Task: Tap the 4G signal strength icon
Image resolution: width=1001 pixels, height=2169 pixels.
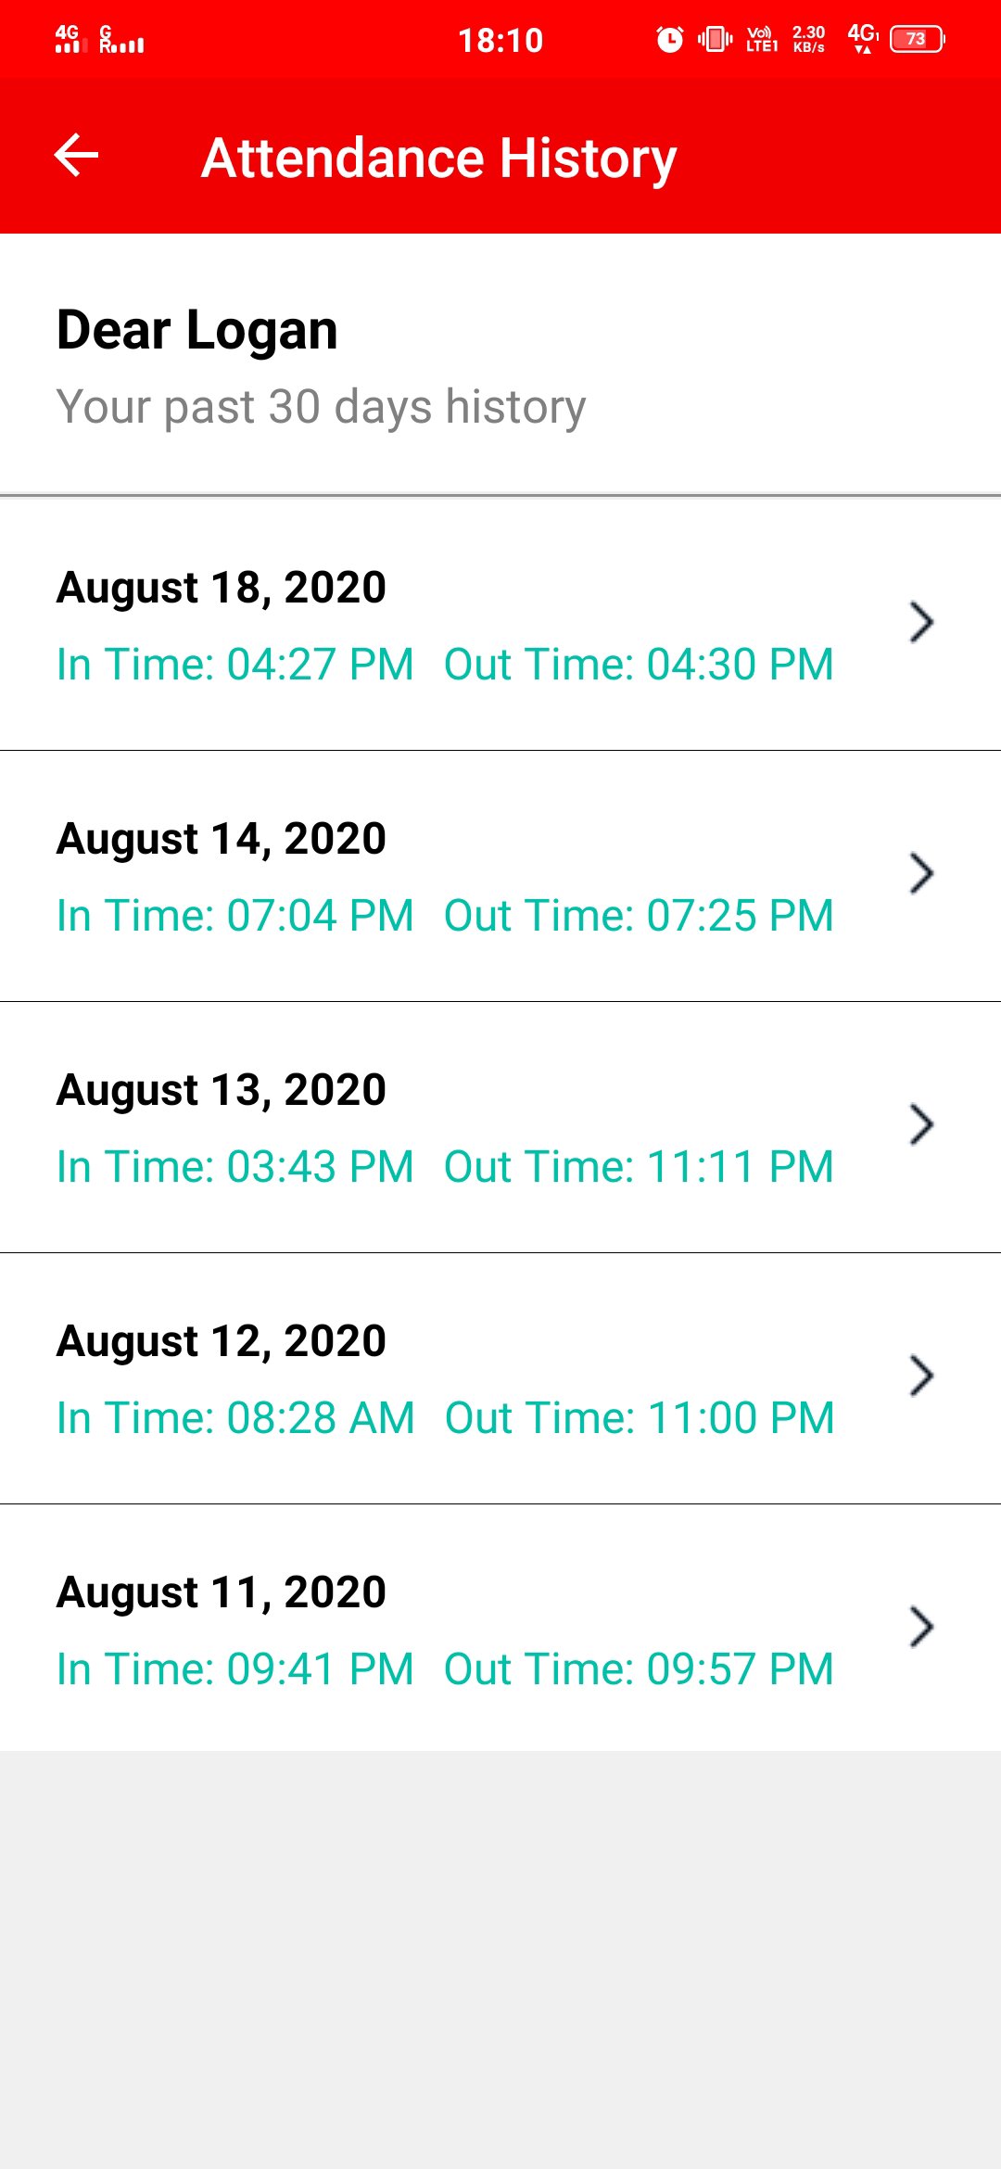Action: [68, 39]
